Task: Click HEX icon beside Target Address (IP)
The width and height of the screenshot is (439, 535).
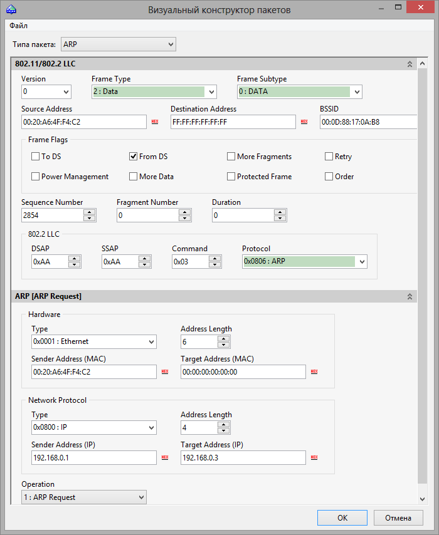Action: 314,457
